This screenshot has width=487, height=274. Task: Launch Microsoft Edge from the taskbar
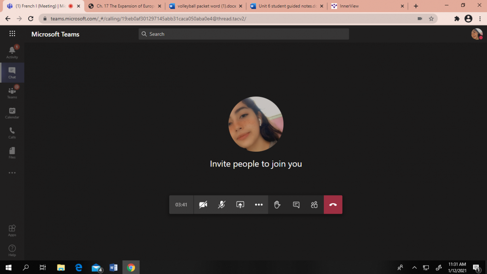[78, 268]
